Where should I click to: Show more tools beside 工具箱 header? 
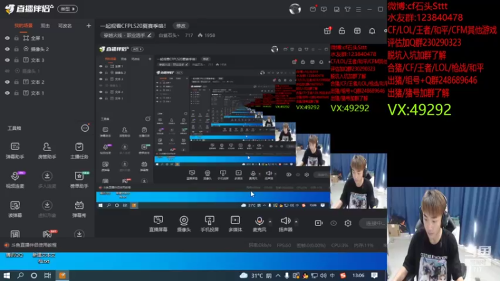[x=85, y=128]
